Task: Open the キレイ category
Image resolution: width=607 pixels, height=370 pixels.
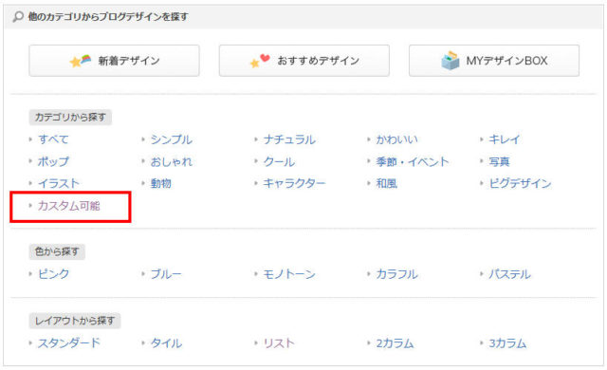Action: pos(504,139)
